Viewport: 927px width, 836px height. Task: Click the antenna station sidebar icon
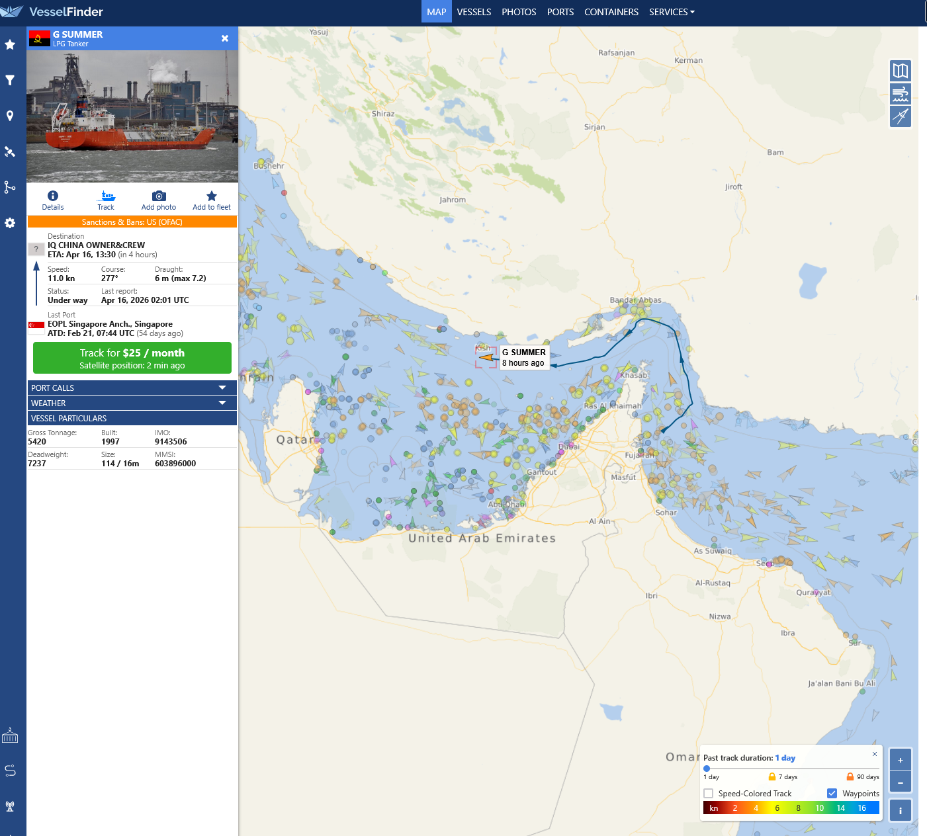[10, 806]
